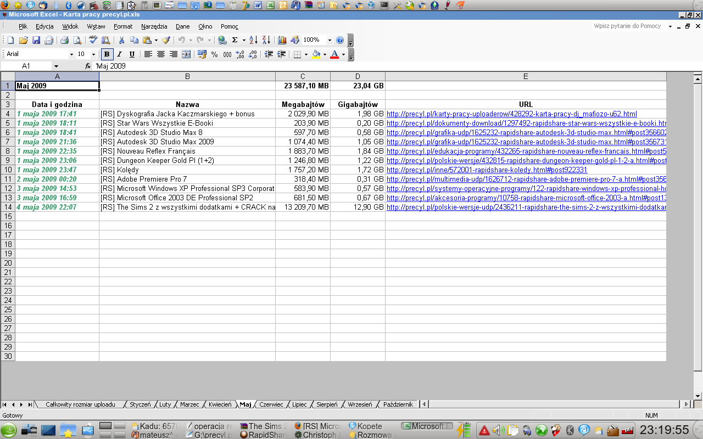Viewport: 703px width, 439px height.
Task: Sort descending Z to A
Action: tap(266, 40)
